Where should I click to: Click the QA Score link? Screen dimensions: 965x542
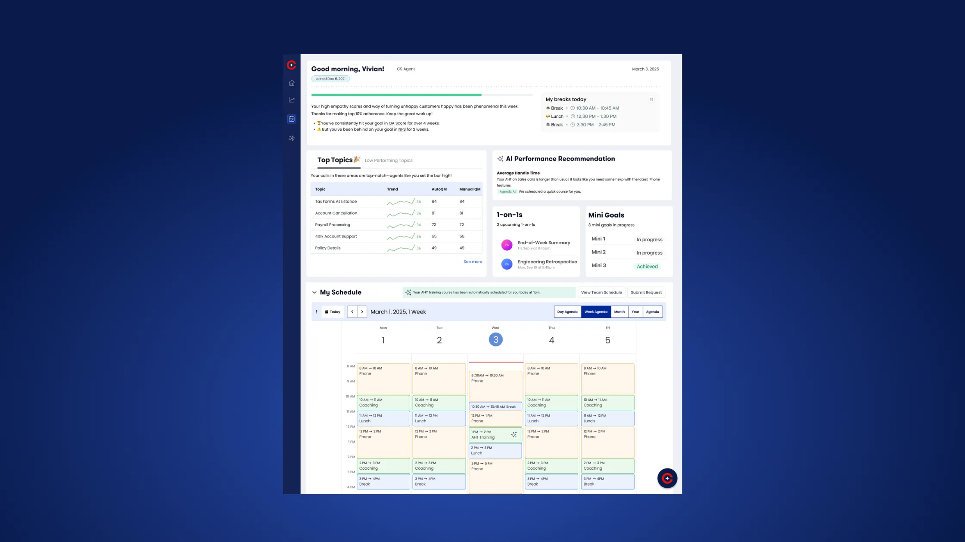[397, 123]
